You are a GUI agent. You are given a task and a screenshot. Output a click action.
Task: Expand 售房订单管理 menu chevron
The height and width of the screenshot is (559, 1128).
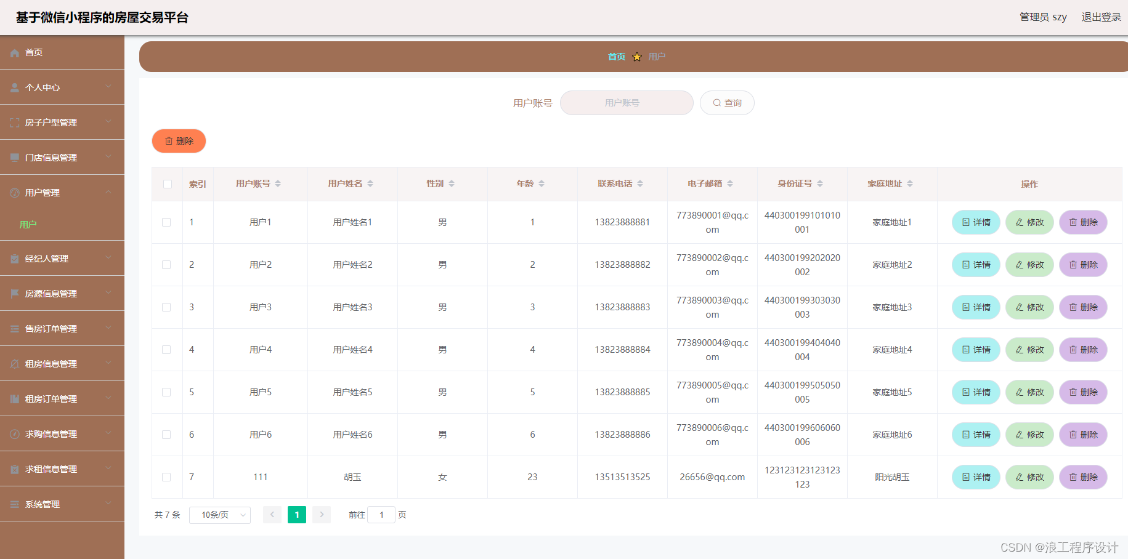tap(108, 328)
